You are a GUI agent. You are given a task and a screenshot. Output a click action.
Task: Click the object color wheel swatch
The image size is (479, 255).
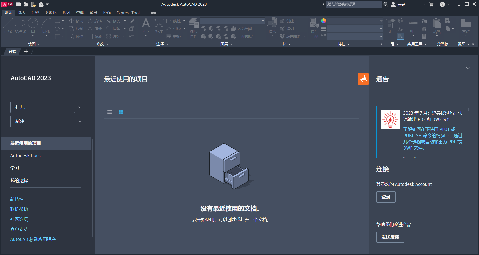(324, 21)
